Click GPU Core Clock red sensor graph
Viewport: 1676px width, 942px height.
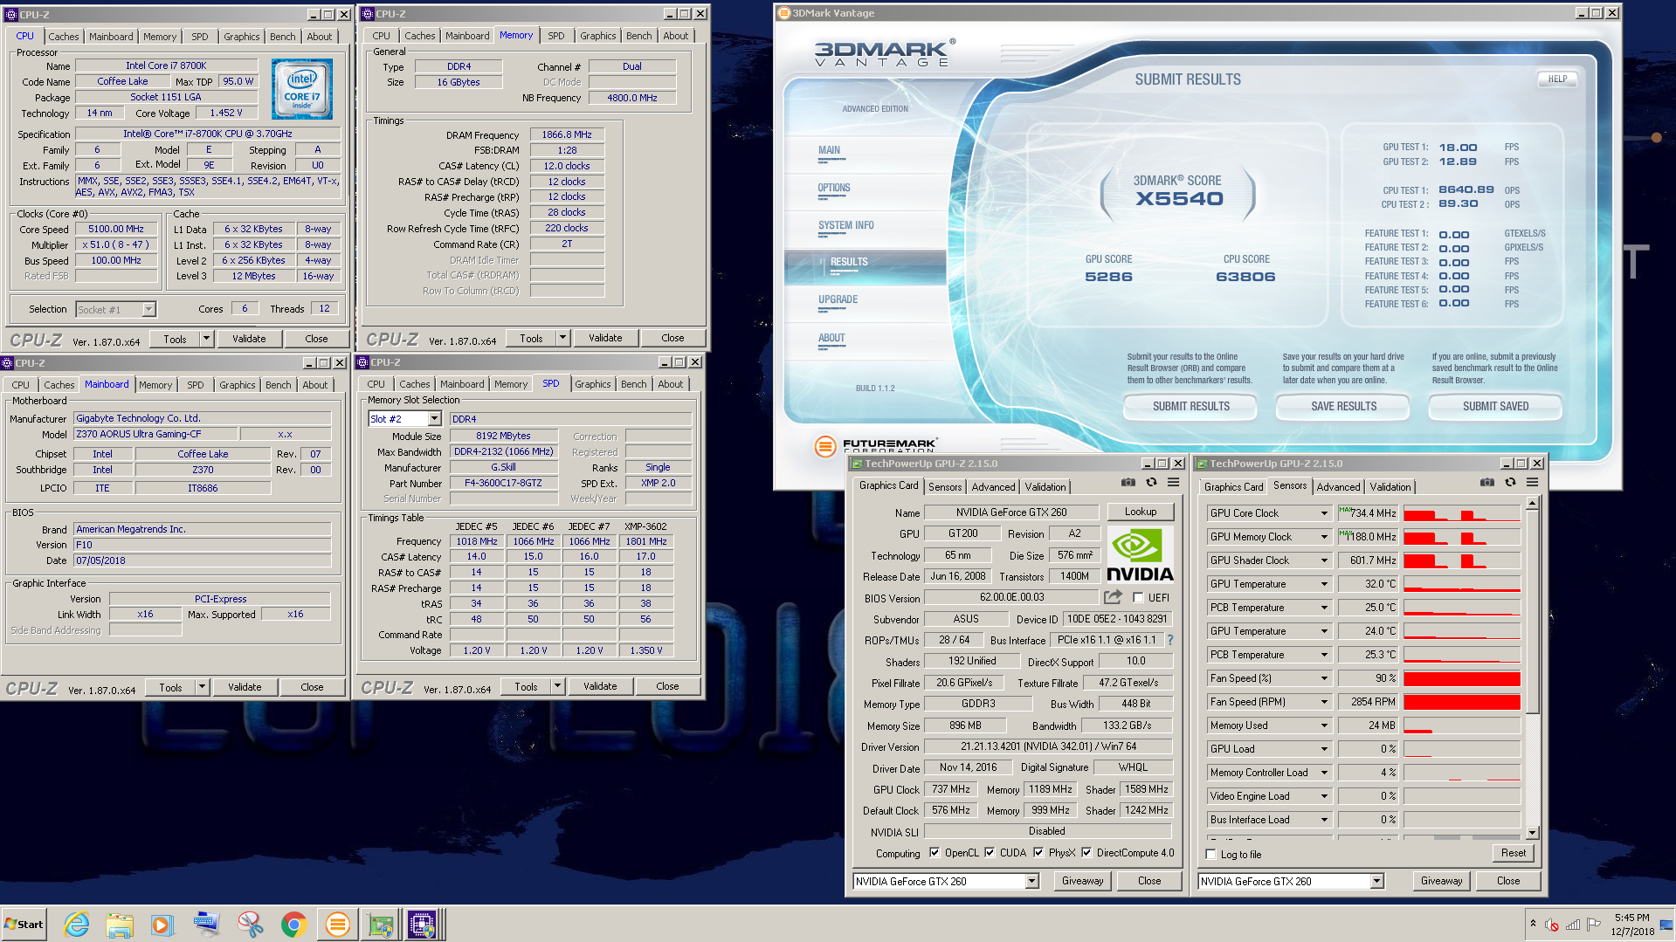1461,513
